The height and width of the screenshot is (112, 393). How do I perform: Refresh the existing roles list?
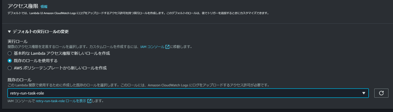[x=381, y=93]
